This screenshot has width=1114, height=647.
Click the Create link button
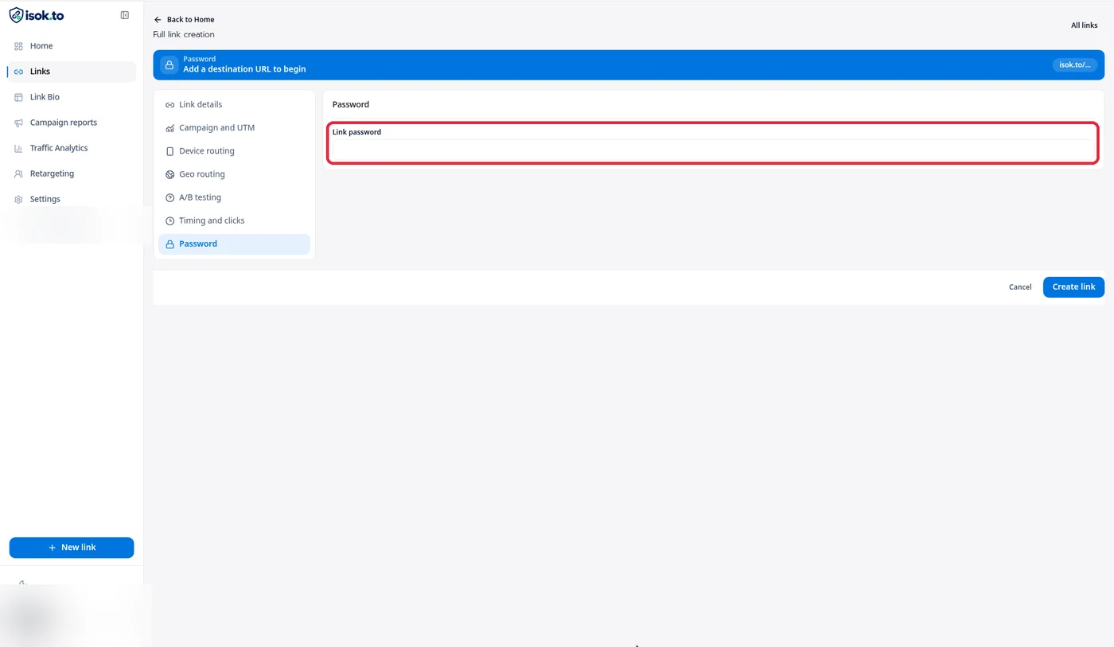click(x=1073, y=287)
